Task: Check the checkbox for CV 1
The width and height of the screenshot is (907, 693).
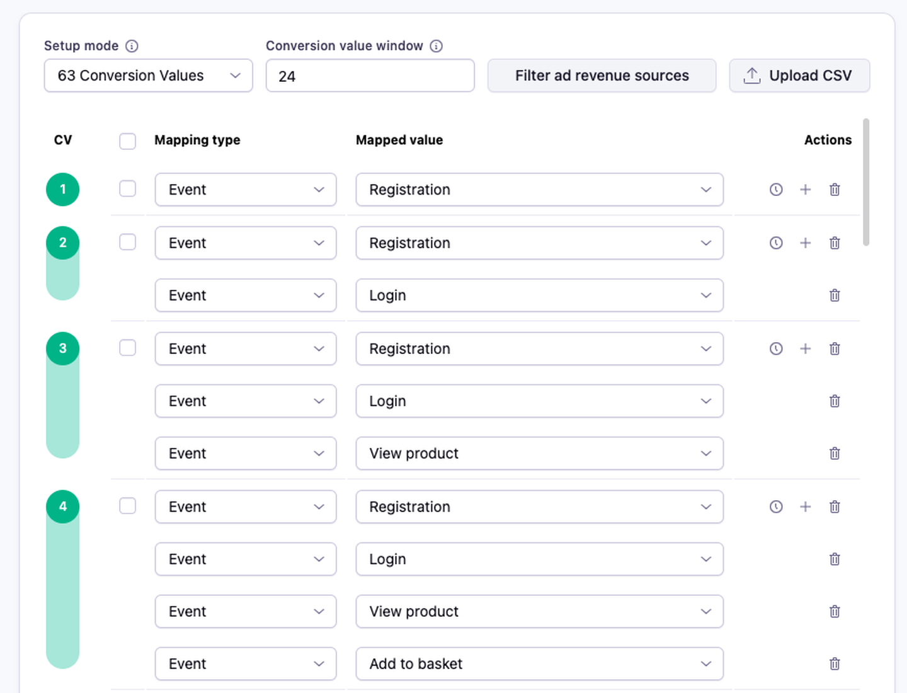Action: [x=128, y=189]
